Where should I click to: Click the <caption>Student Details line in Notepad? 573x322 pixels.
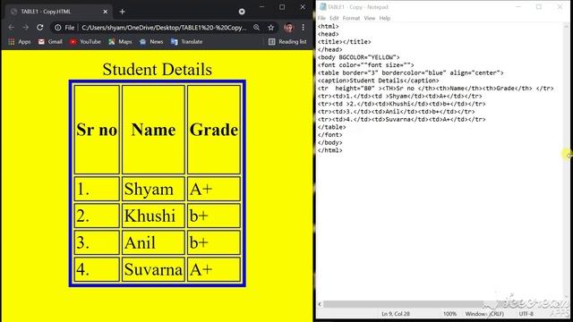pyautogui.click(x=378, y=80)
